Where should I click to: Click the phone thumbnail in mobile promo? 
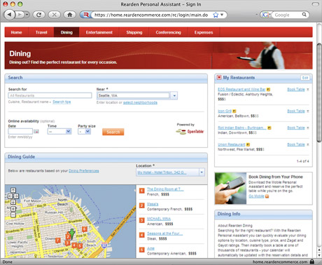pos(230,189)
